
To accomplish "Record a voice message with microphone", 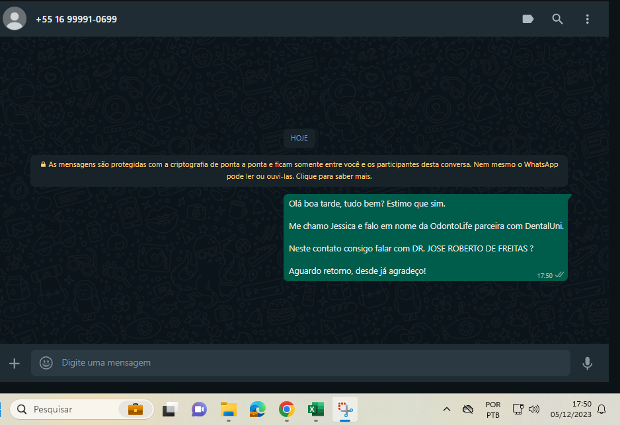I will (587, 363).
